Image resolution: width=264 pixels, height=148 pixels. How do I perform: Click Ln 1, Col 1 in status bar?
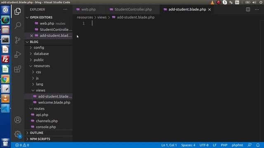169,145
